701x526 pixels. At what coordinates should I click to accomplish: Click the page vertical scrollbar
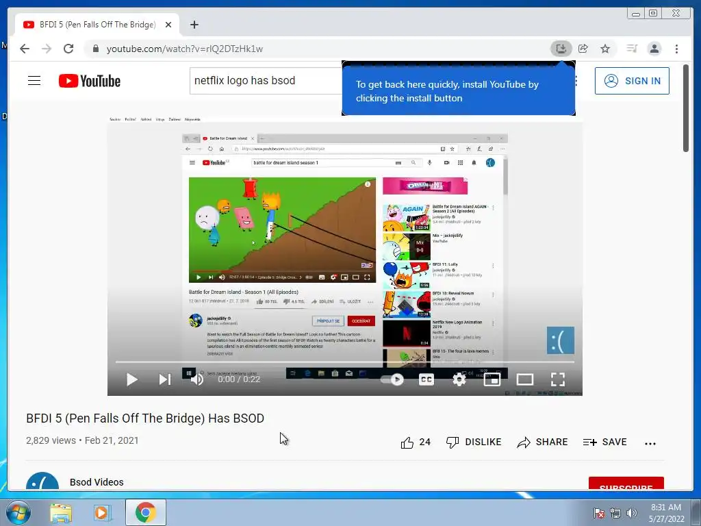tap(686, 108)
